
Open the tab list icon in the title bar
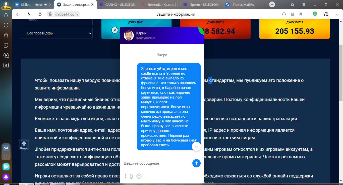coord(293,5)
